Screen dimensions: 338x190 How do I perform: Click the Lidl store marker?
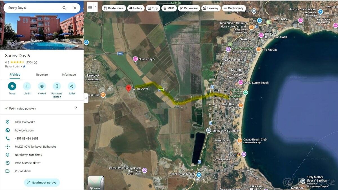tap(260, 21)
